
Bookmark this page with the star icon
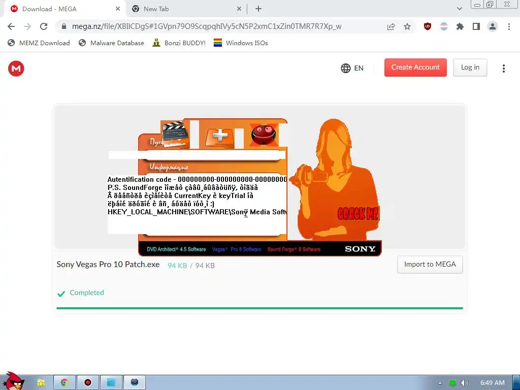point(407,26)
